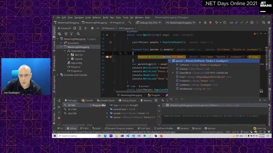Click the green Debug bug icon
273x153 pixels.
[x=205, y=23]
